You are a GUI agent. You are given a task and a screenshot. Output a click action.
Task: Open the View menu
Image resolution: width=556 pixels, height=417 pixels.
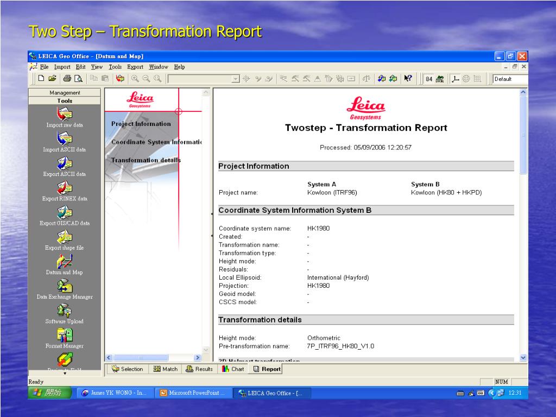coord(97,67)
